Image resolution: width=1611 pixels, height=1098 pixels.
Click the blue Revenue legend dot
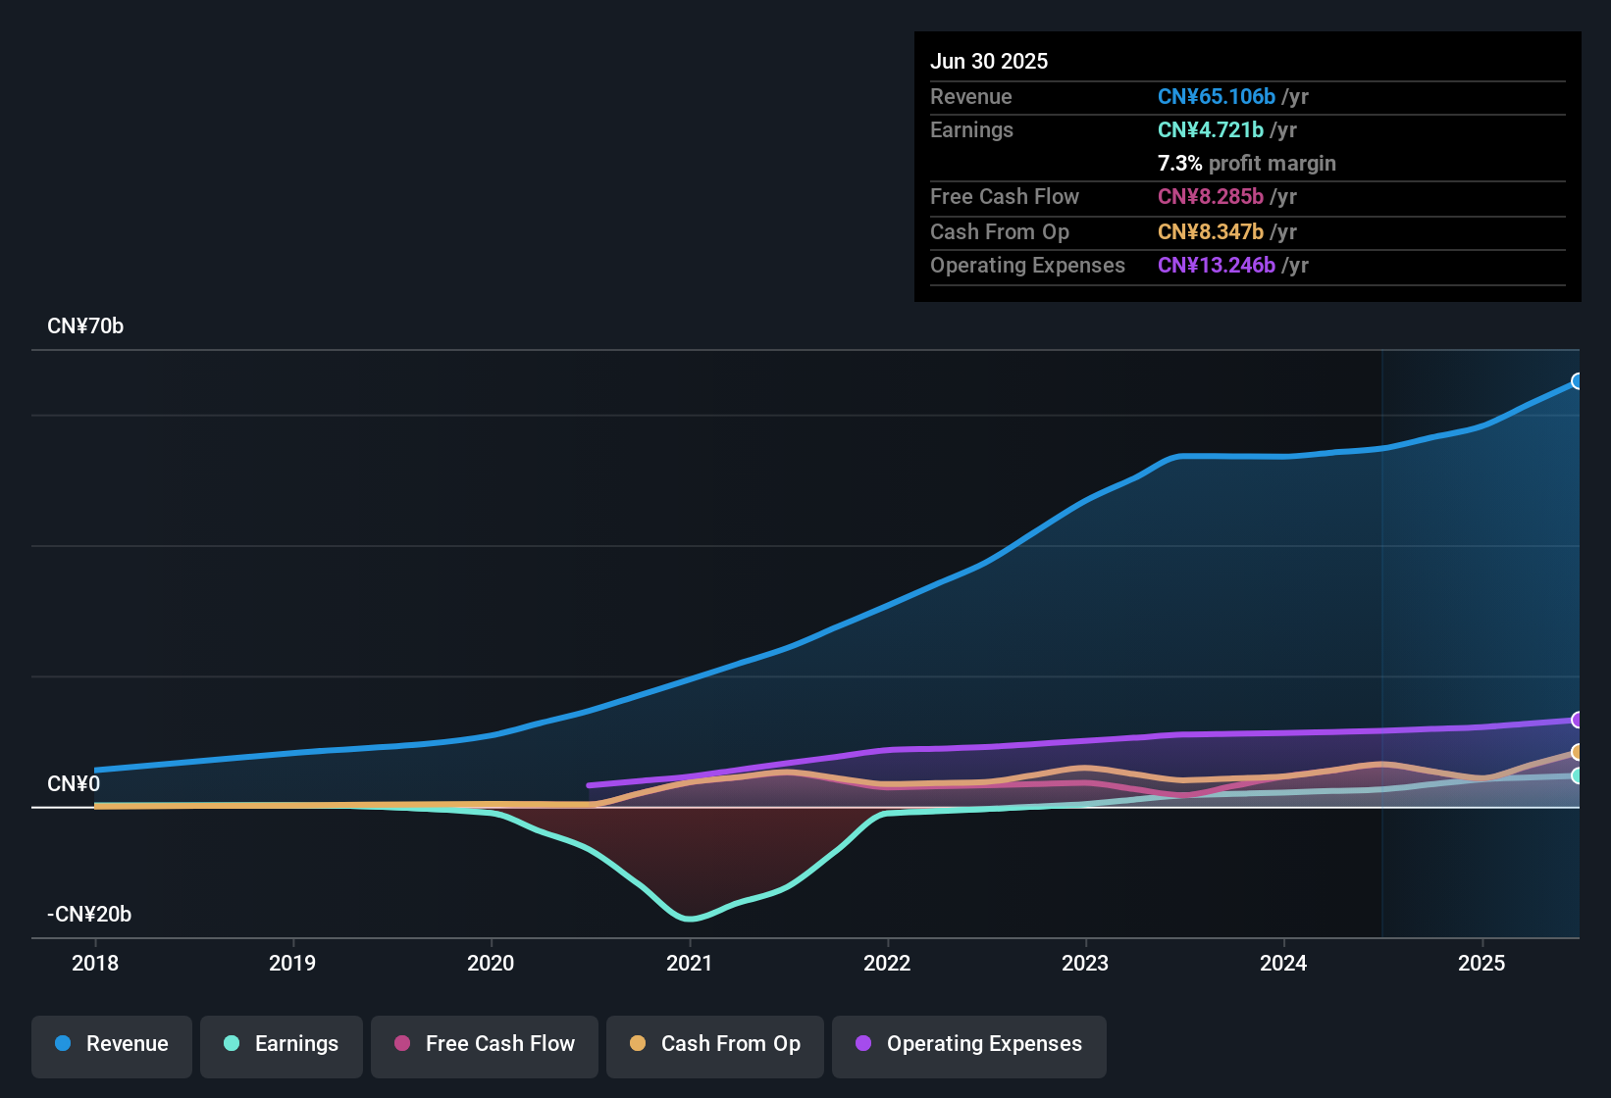pos(62,1044)
